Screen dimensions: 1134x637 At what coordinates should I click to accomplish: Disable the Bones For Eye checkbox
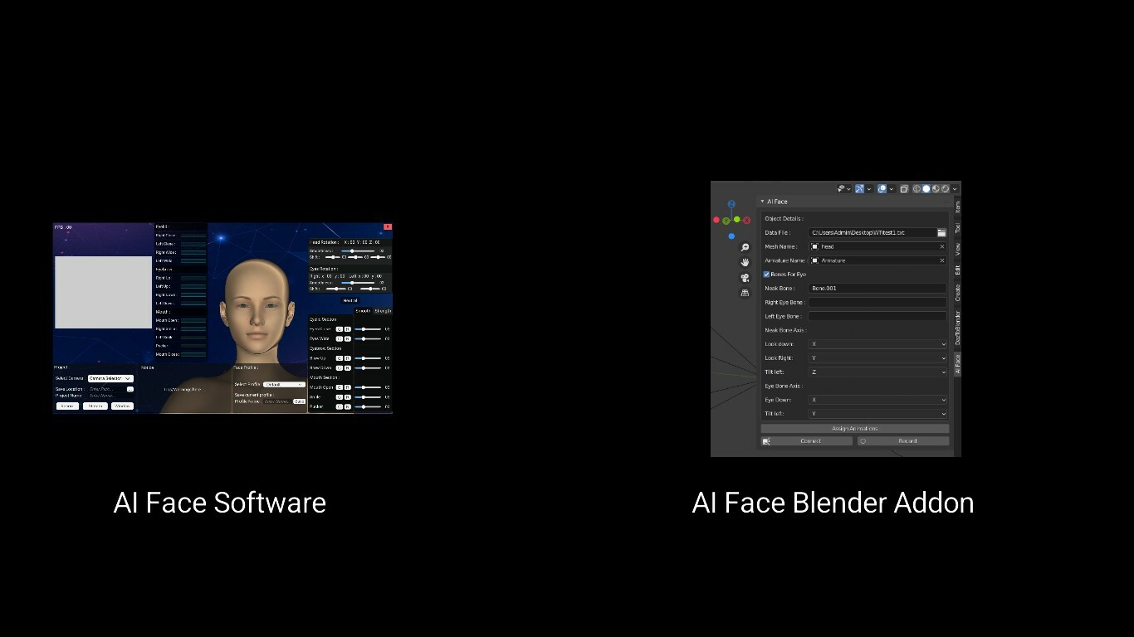[x=766, y=275]
